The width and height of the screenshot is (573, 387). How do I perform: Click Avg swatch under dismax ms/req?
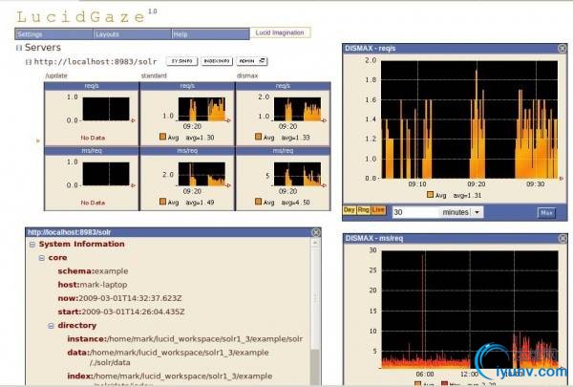coord(259,202)
